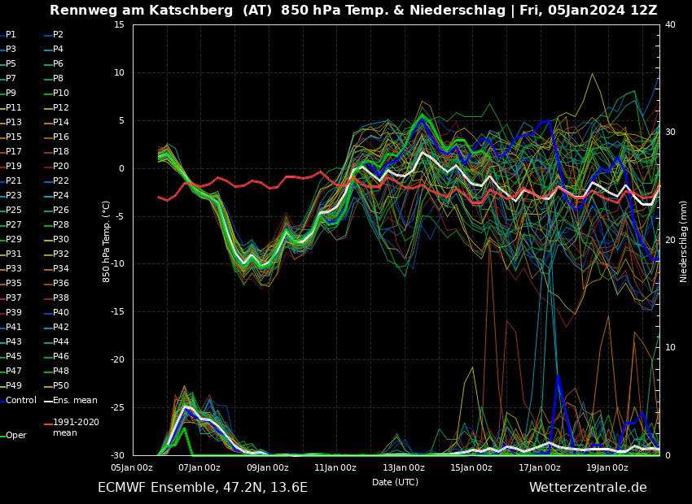This screenshot has height=504, width=692.
Task: Toggle the Control legend entry
Action: (20, 401)
